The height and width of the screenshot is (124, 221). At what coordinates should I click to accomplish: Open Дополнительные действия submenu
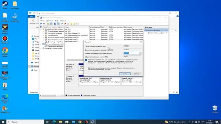tap(157, 33)
